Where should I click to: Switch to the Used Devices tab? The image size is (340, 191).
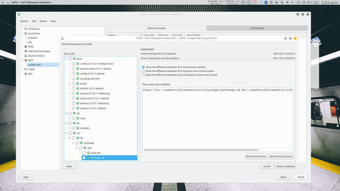click(257, 28)
